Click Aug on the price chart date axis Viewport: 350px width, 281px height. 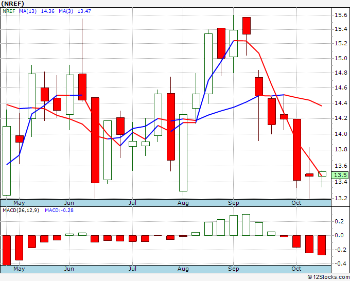click(x=183, y=203)
